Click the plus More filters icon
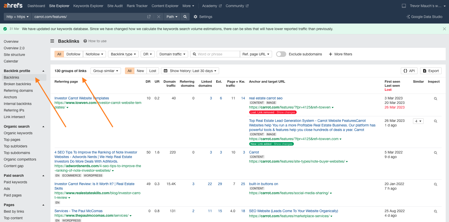This screenshot has width=449, height=222. click(331, 54)
